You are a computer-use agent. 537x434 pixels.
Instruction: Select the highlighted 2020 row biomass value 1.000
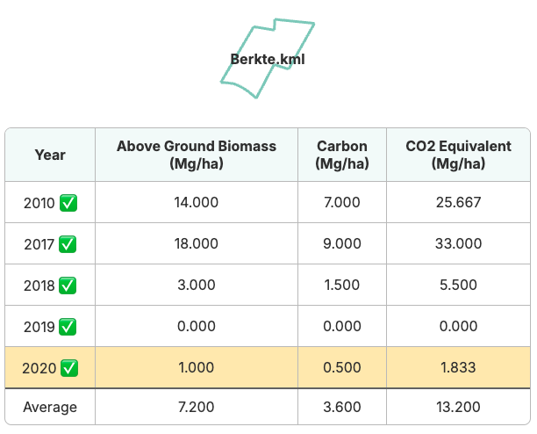[x=197, y=367]
